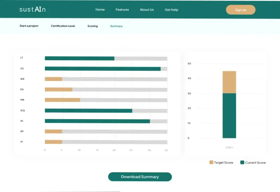Select the Summary tab
Image resolution: width=280 pixels, height=192 pixels.
pyautogui.click(x=116, y=26)
